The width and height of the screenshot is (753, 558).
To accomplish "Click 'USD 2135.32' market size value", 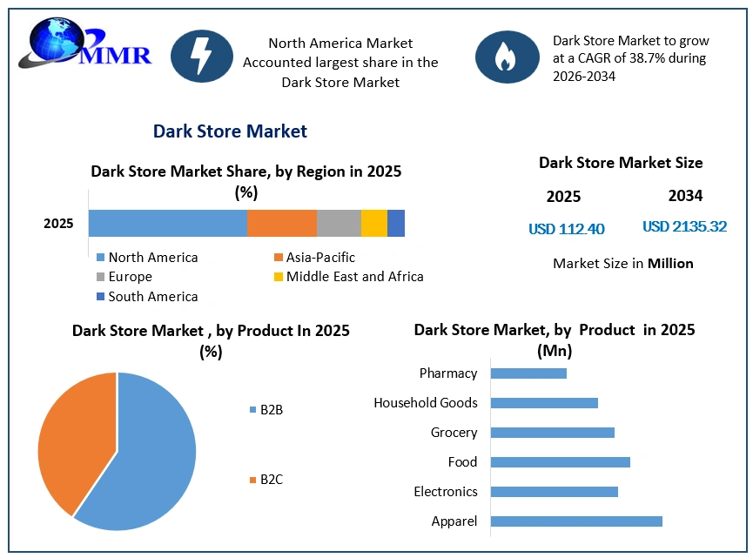I will click(x=685, y=226).
